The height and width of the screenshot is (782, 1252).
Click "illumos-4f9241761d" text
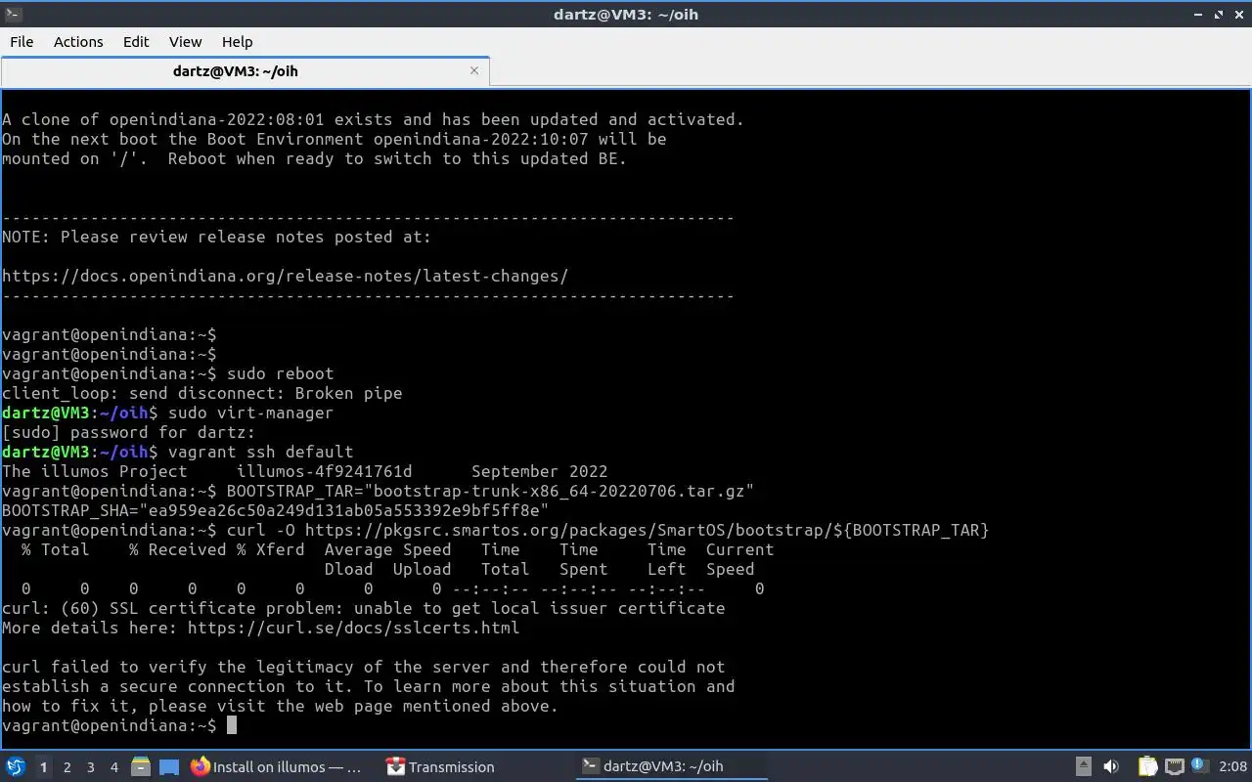click(324, 471)
